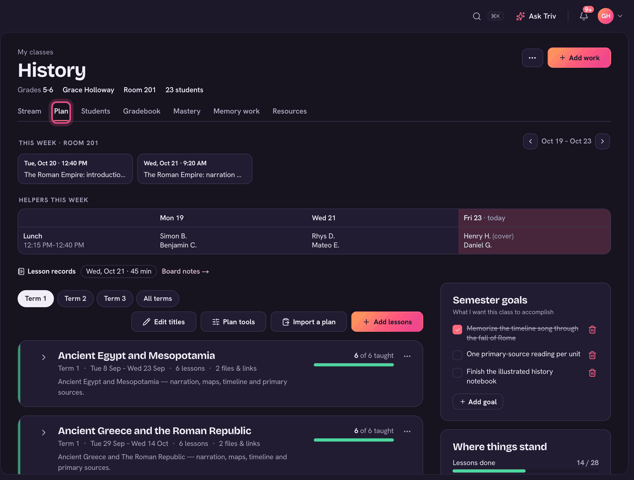Click Add goal button
Screen dimensions: 634x480
pyautogui.click(x=478, y=402)
